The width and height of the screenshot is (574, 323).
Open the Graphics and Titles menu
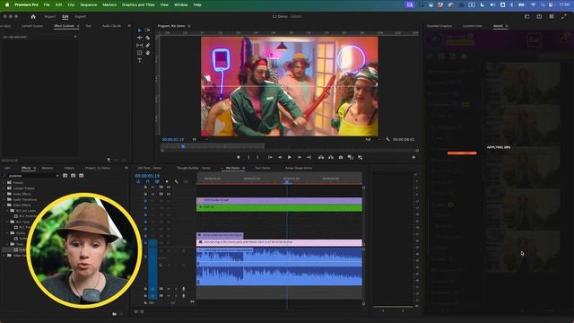pyautogui.click(x=138, y=4)
